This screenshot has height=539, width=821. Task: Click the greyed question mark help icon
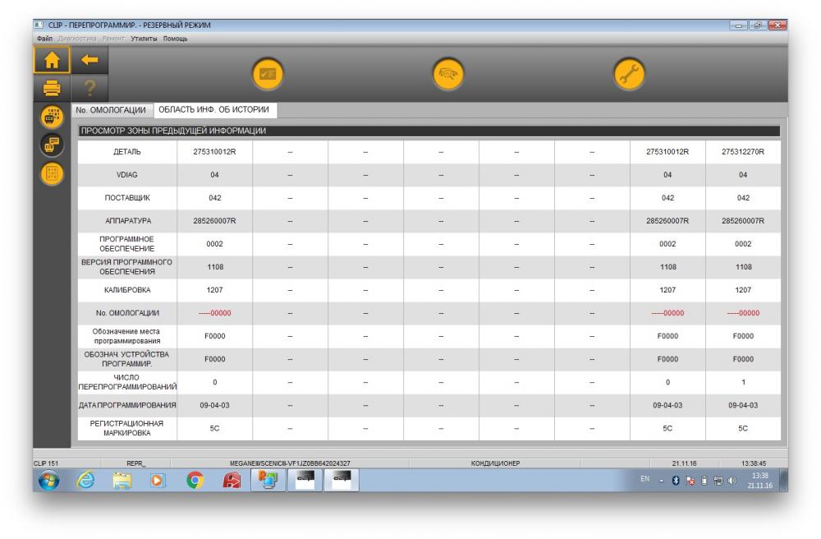[x=89, y=87]
